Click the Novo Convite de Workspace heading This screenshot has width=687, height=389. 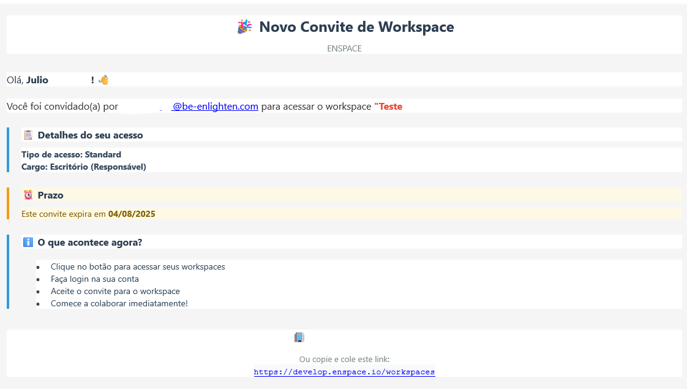(357, 26)
